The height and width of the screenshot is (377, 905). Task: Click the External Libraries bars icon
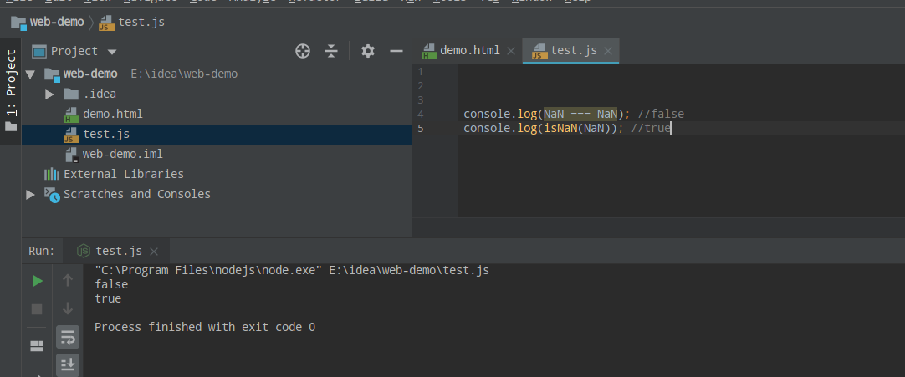tap(52, 174)
